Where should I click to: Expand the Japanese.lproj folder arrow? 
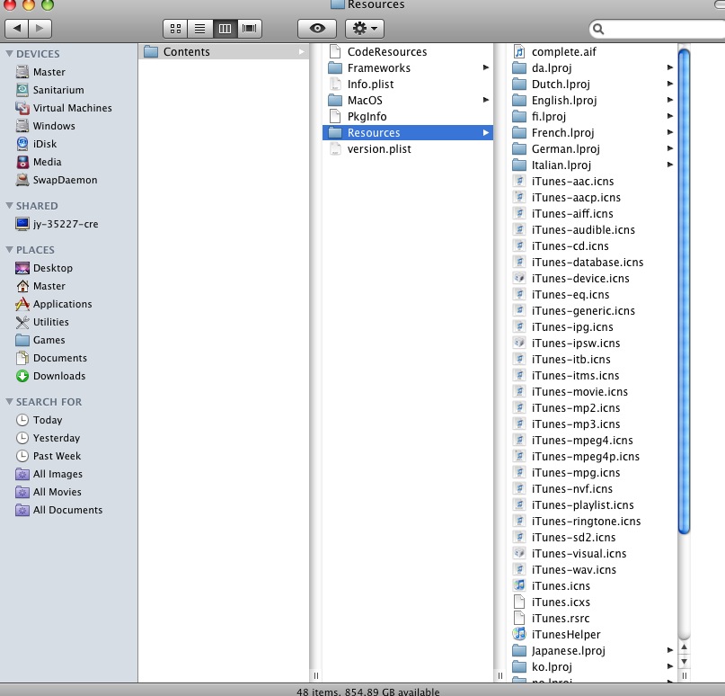point(670,650)
